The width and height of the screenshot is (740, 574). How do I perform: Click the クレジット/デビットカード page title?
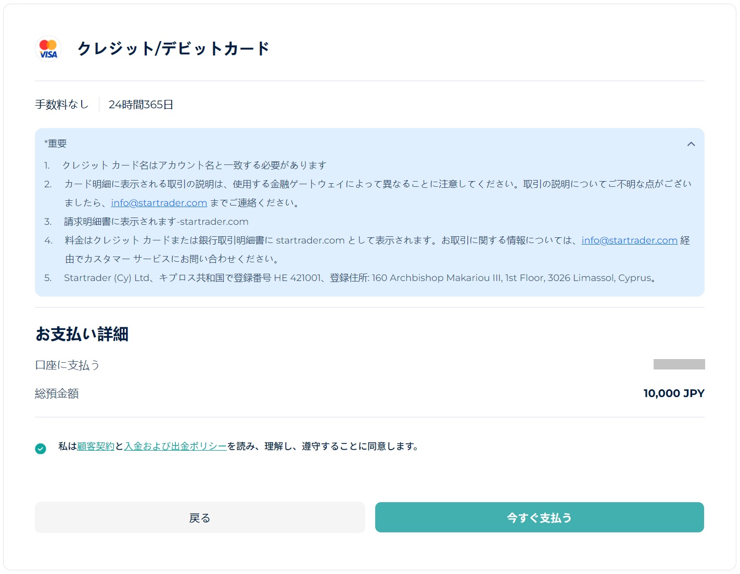tap(173, 49)
